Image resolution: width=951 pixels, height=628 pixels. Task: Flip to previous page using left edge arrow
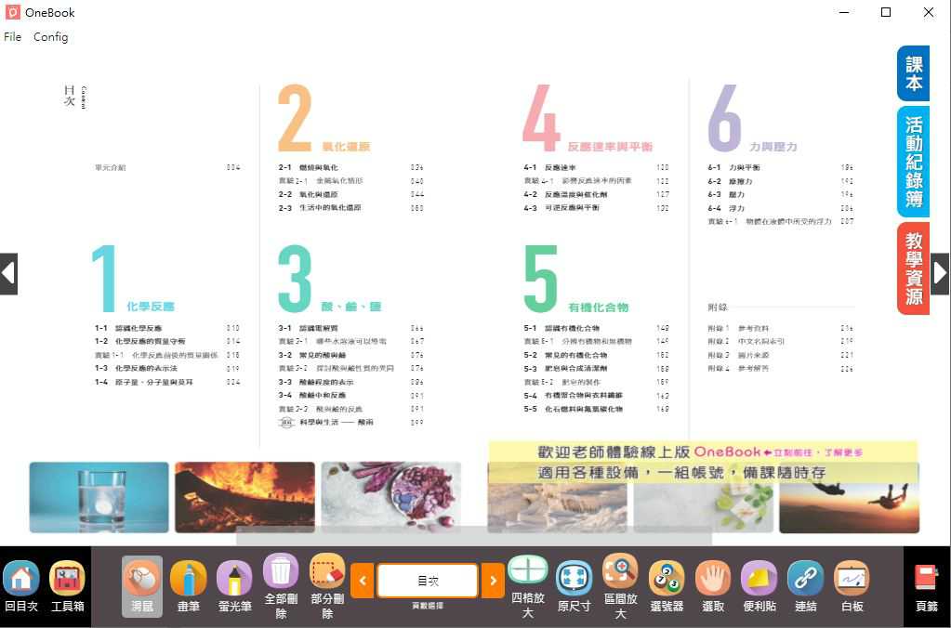8,274
